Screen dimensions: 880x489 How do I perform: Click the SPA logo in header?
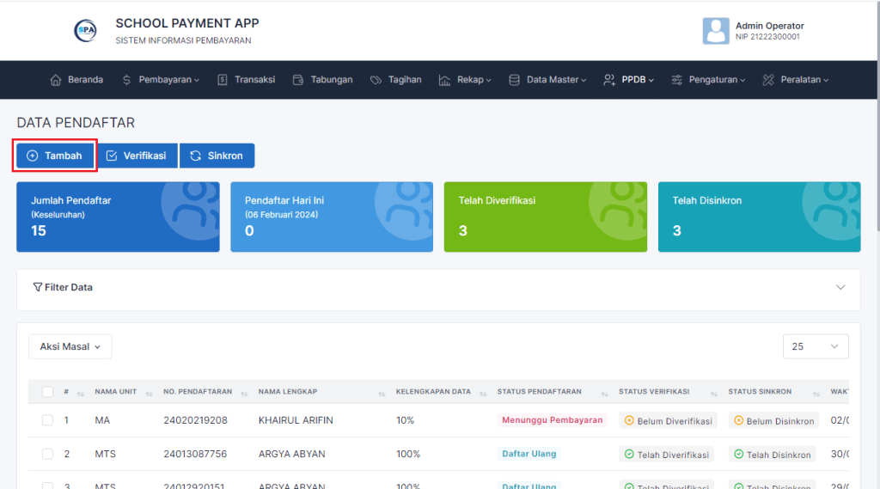coord(85,30)
